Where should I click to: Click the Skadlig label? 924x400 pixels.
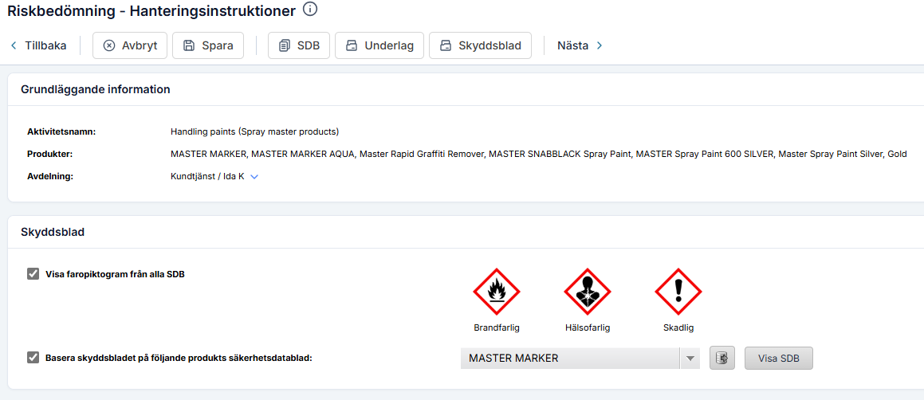[x=678, y=327]
